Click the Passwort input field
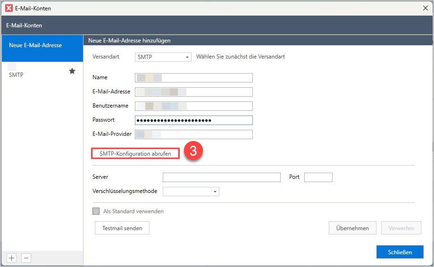434x267 pixels. pyautogui.click(x=193, y=120)
